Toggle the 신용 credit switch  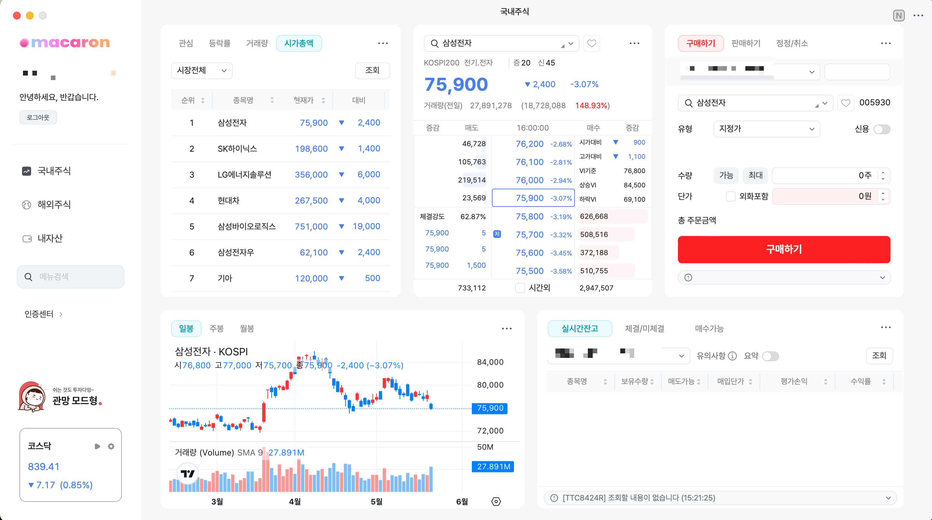882,129
